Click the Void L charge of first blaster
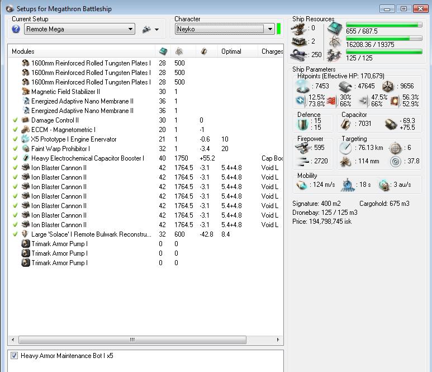432x372 pixels. pyautogui.click(x=270, y=168)
